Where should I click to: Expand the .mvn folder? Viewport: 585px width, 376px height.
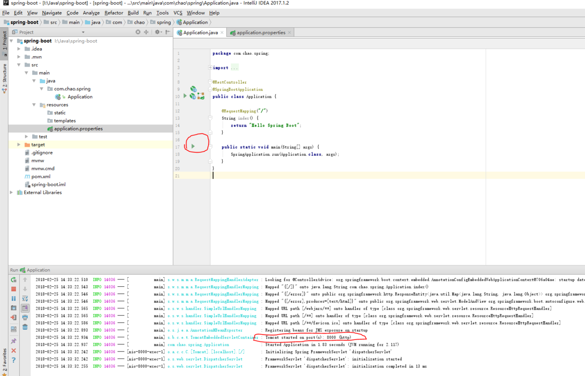pos(19,57)
